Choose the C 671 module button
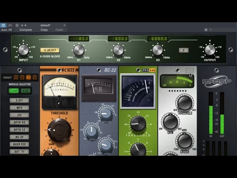Screen dimensions: 237x178 coord(19,100)
